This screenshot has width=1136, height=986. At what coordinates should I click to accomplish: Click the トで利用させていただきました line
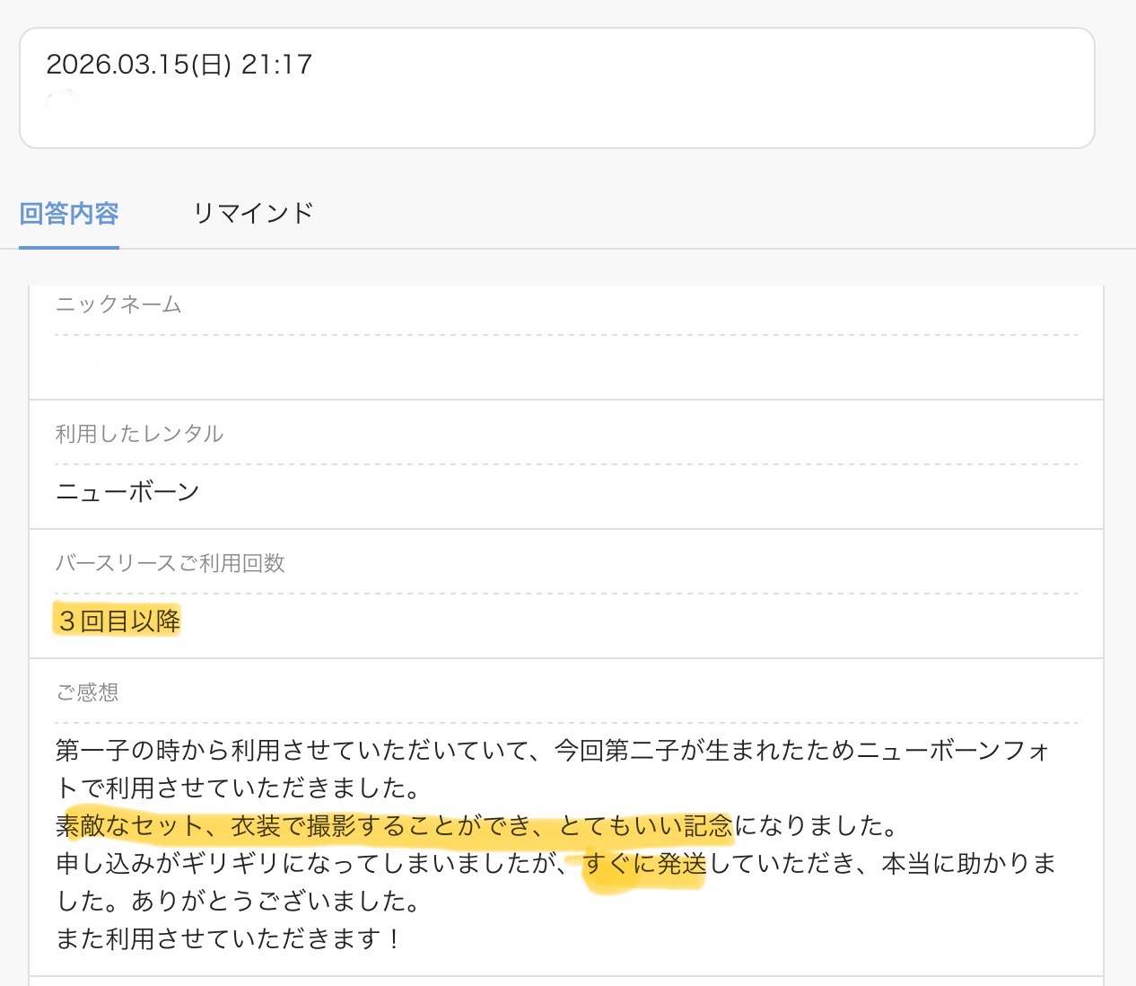tap(238, 788)
